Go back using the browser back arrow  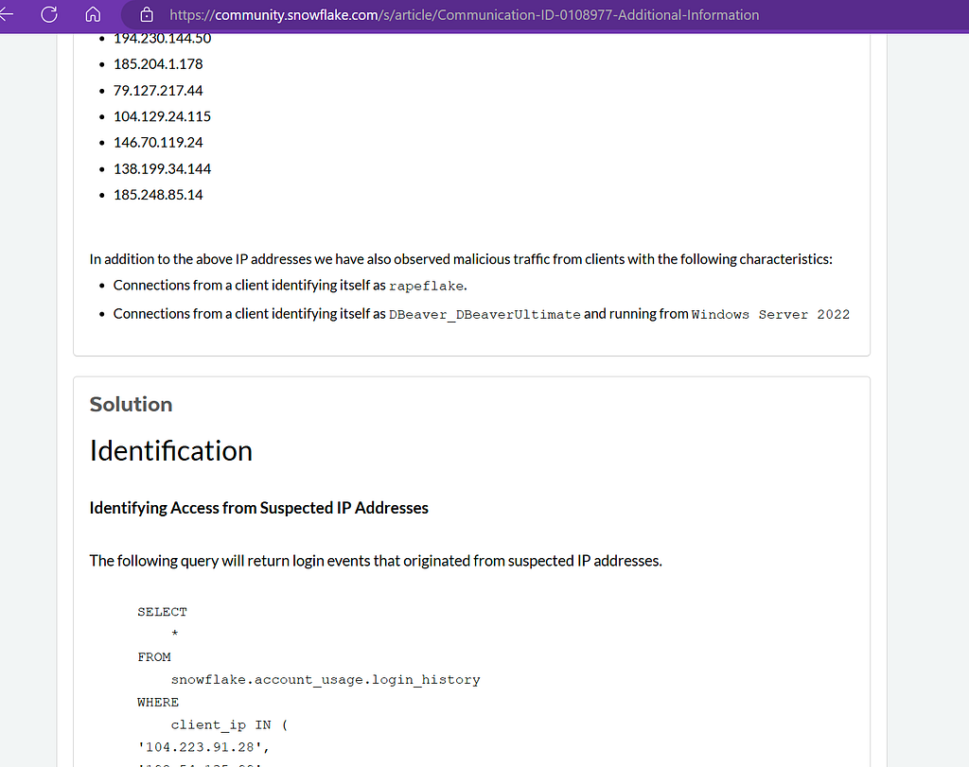point(6,14)
